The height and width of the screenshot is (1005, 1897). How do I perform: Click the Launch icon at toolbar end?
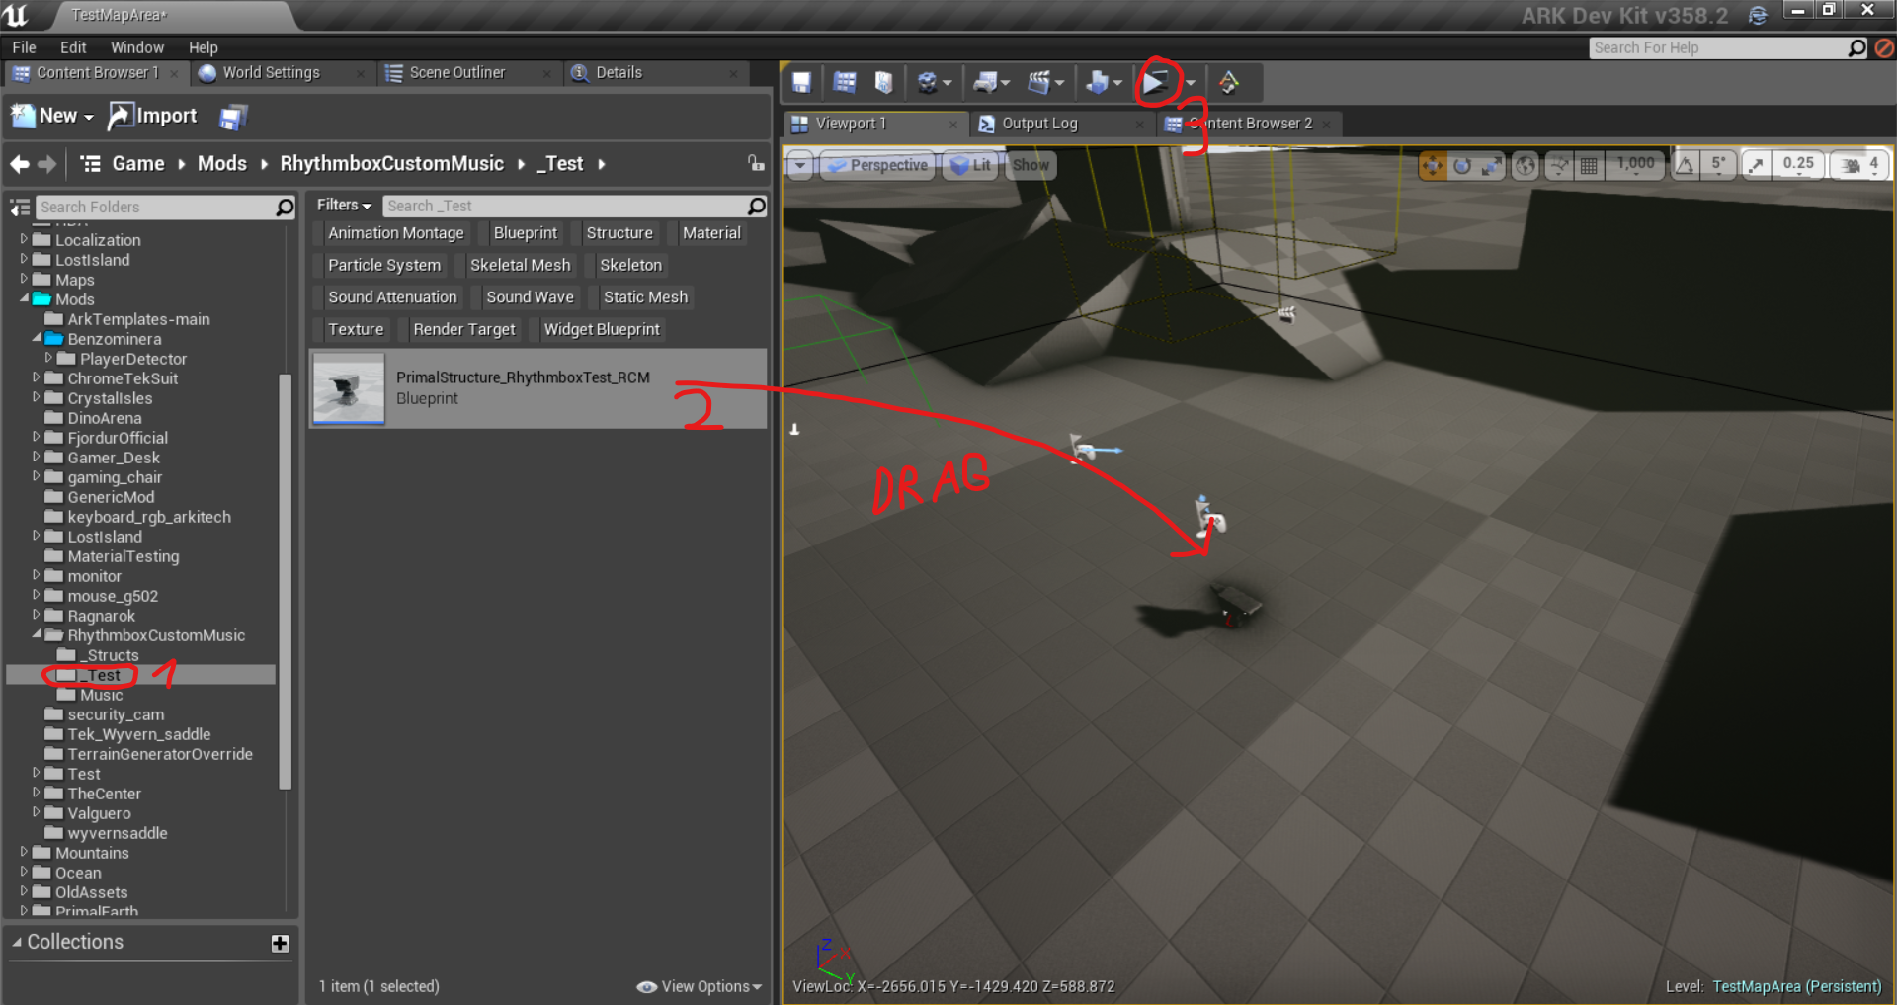(1229, 83)
